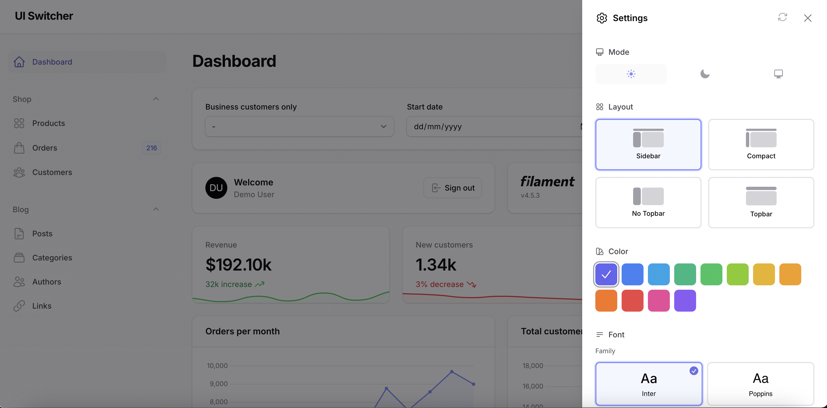Reset settings with the refresh icon
Viewport: 827px width, 408px height.
point(782,17)
